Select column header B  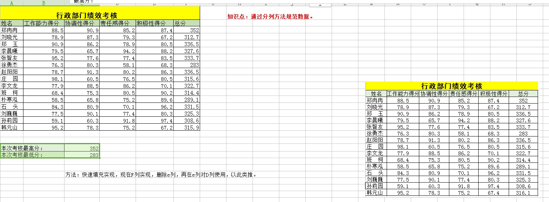click(44, 3)
